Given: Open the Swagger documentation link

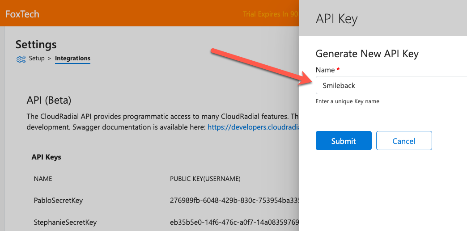Looking at the screenshot, I should (253, 127).
